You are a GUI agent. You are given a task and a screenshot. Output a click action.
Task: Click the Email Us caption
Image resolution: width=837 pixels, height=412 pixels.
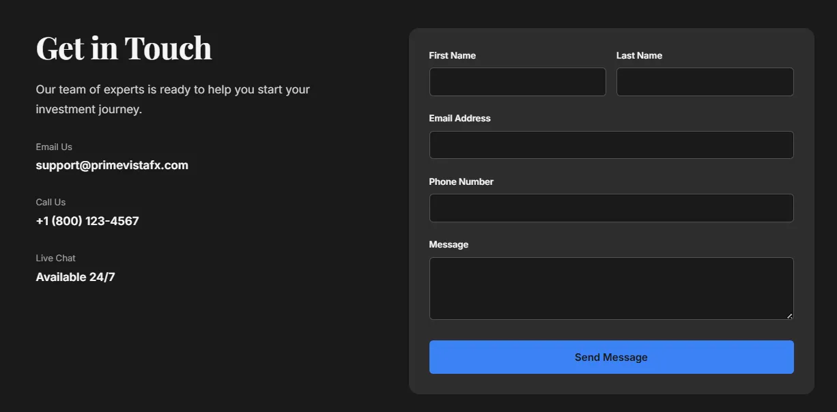point(54,147)
